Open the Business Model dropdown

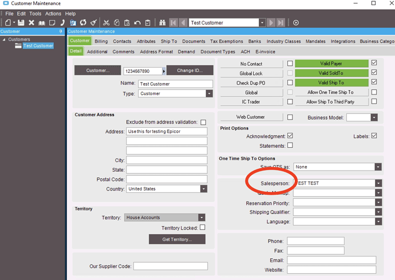374,117
